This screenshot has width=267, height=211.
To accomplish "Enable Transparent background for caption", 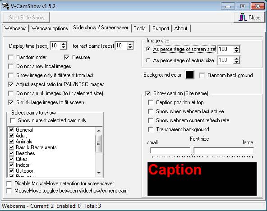I will click(x=151, y=129).
